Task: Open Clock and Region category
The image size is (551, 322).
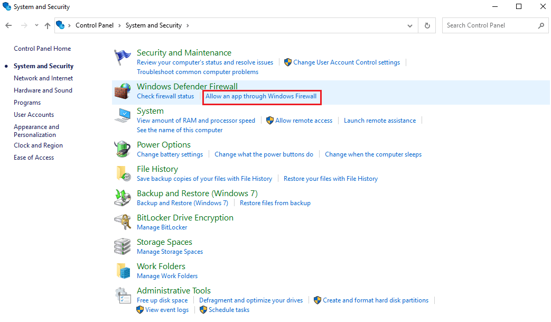Action: click(x=38, y=145)
